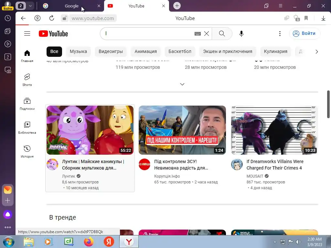331x248 pixels.
Task: Go back with browser back arrow
Action: pyautogui.click(x=23, y=18)
